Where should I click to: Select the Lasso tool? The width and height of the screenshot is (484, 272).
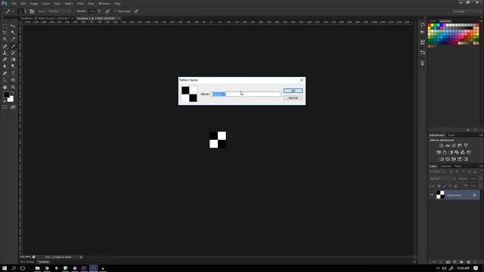tap(5, 32)
